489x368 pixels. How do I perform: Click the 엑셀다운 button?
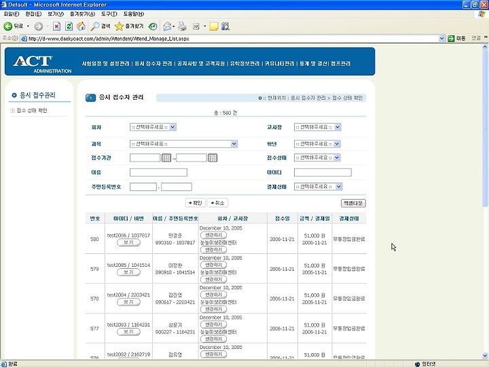point(353,203)
